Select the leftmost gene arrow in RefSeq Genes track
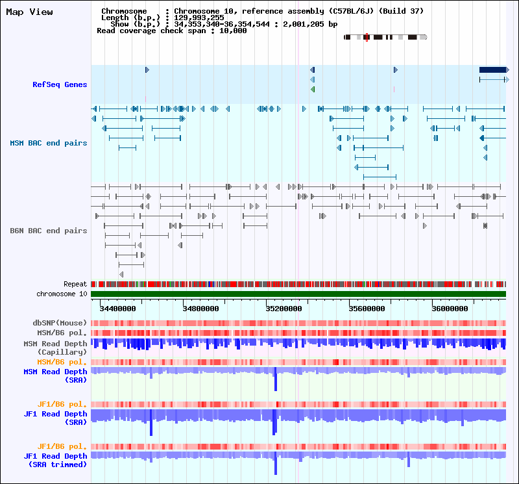The image size is (519, 484). coord(147,70)
